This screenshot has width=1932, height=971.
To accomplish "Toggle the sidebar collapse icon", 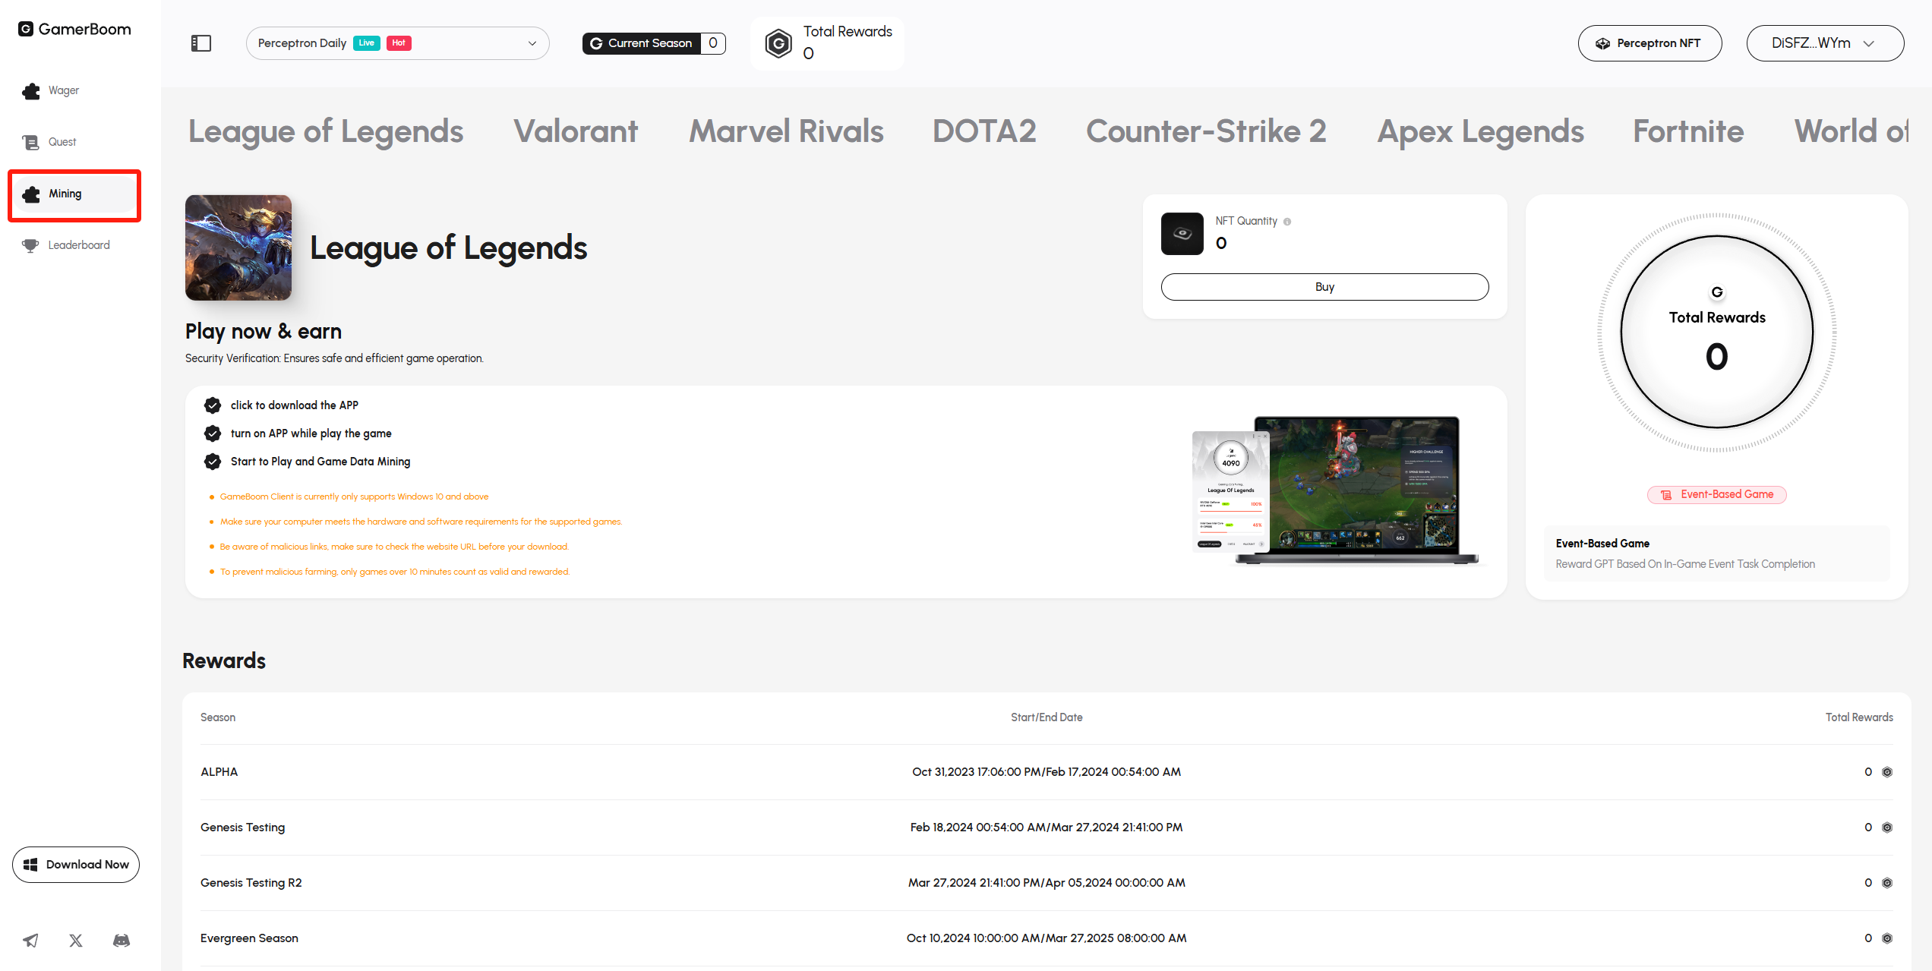I will pos(201,43).
